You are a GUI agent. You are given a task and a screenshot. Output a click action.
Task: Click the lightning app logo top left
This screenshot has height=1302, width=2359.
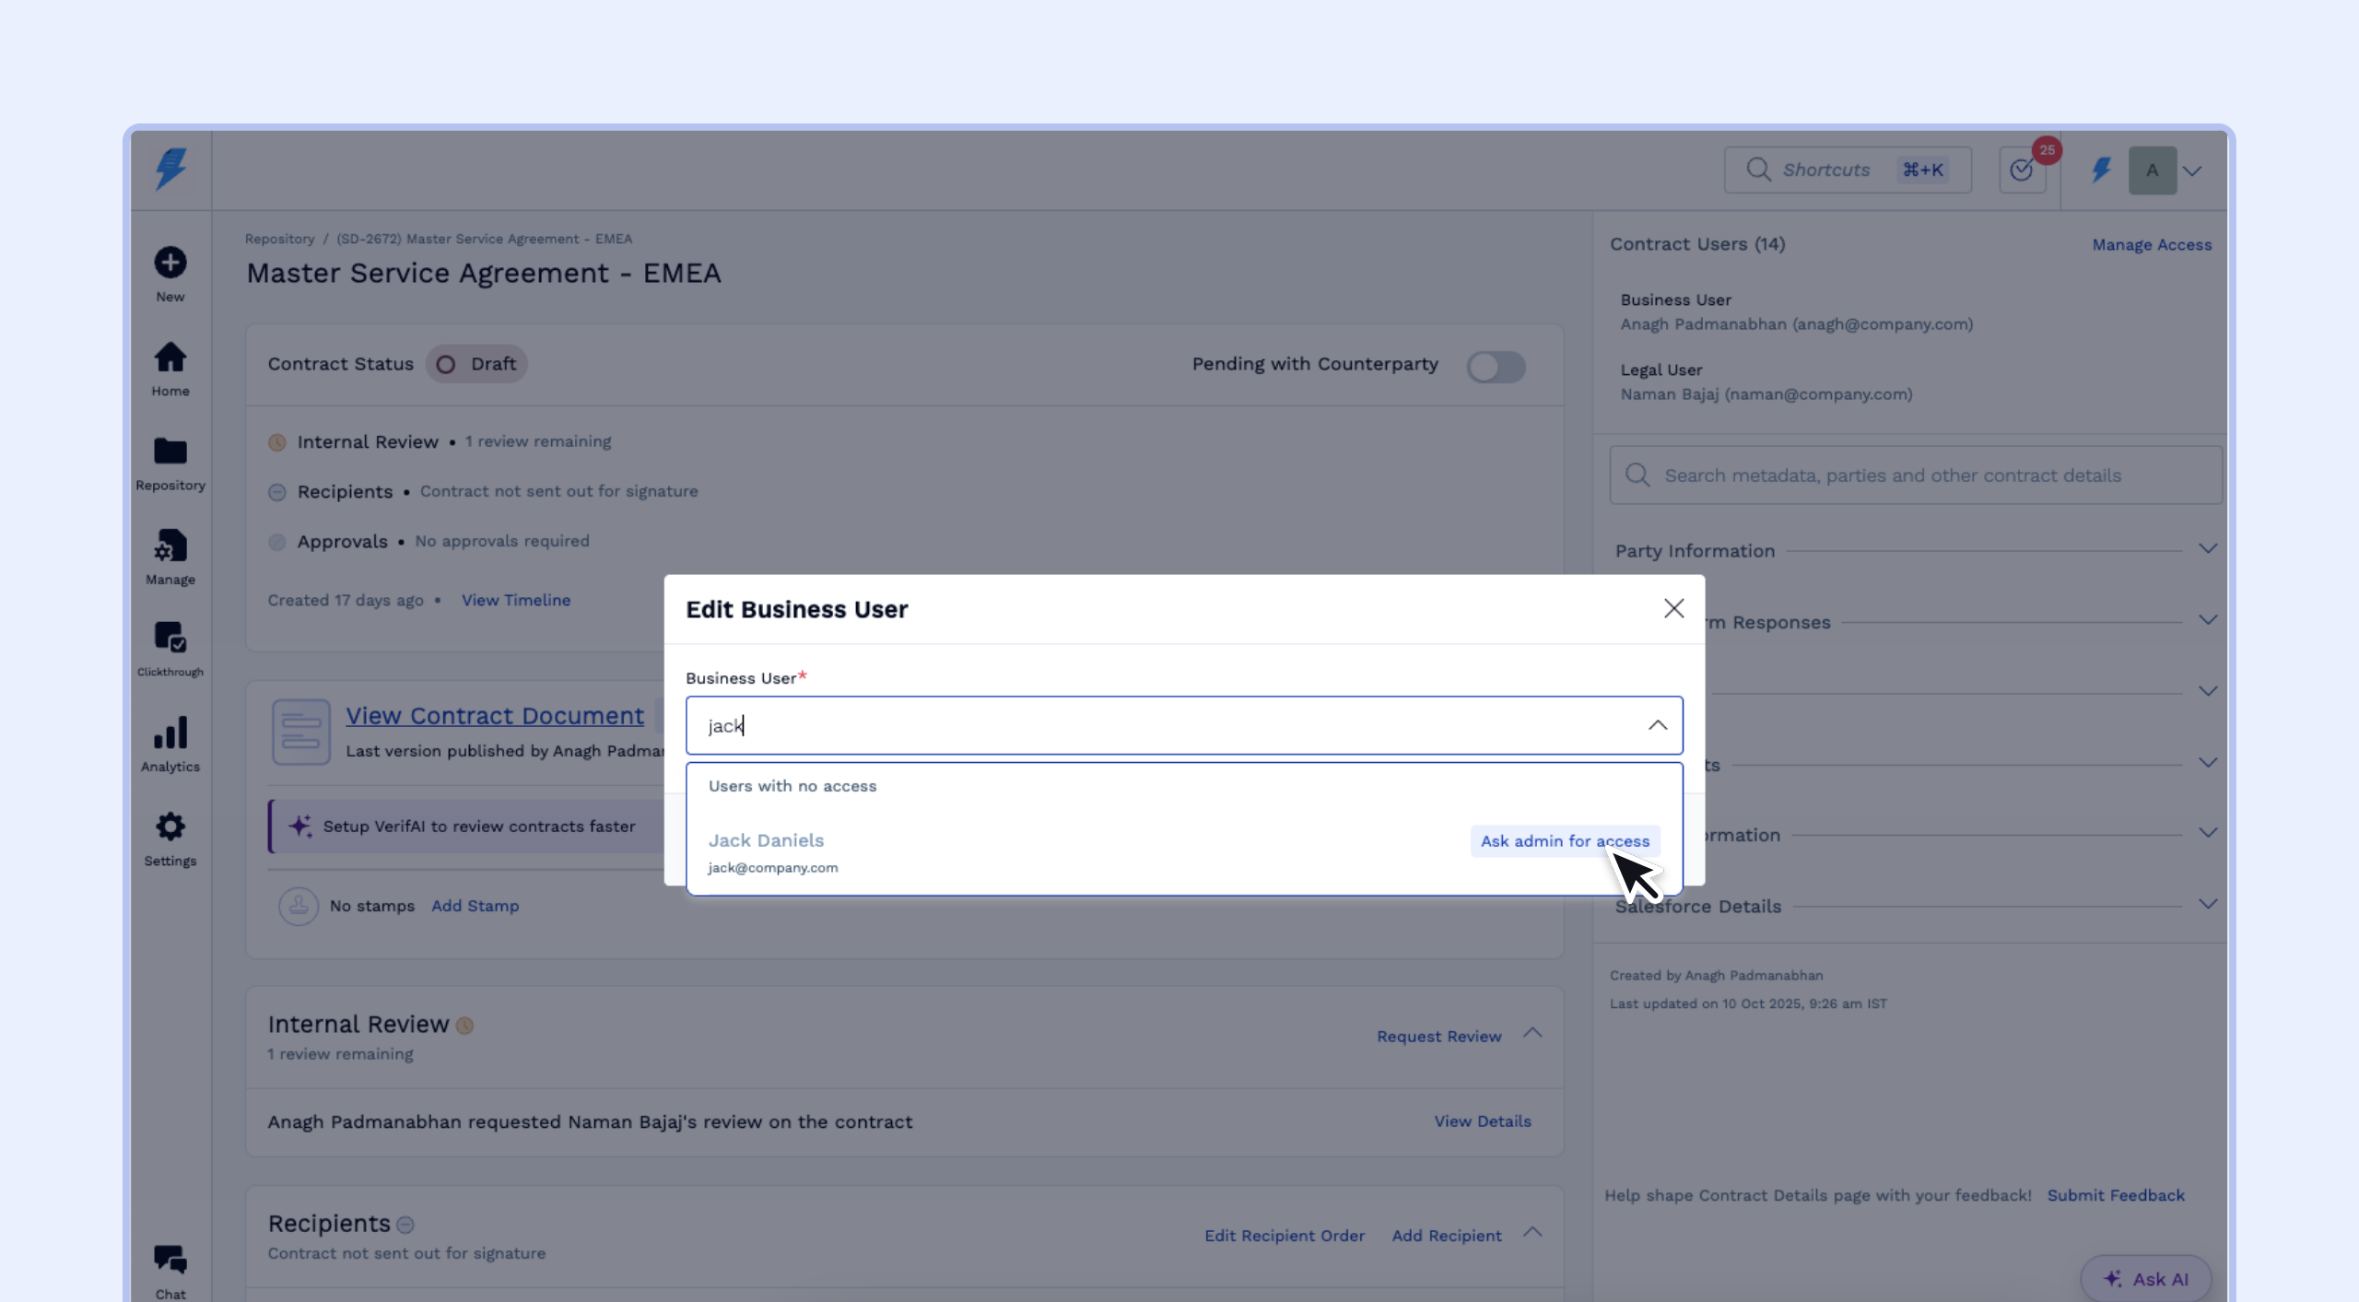pyautogui.click(x=170, y=170)
